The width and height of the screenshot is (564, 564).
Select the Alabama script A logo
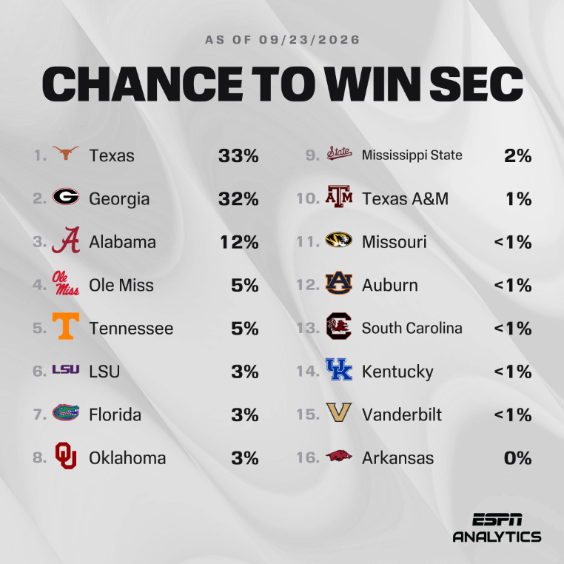point(66,240)
